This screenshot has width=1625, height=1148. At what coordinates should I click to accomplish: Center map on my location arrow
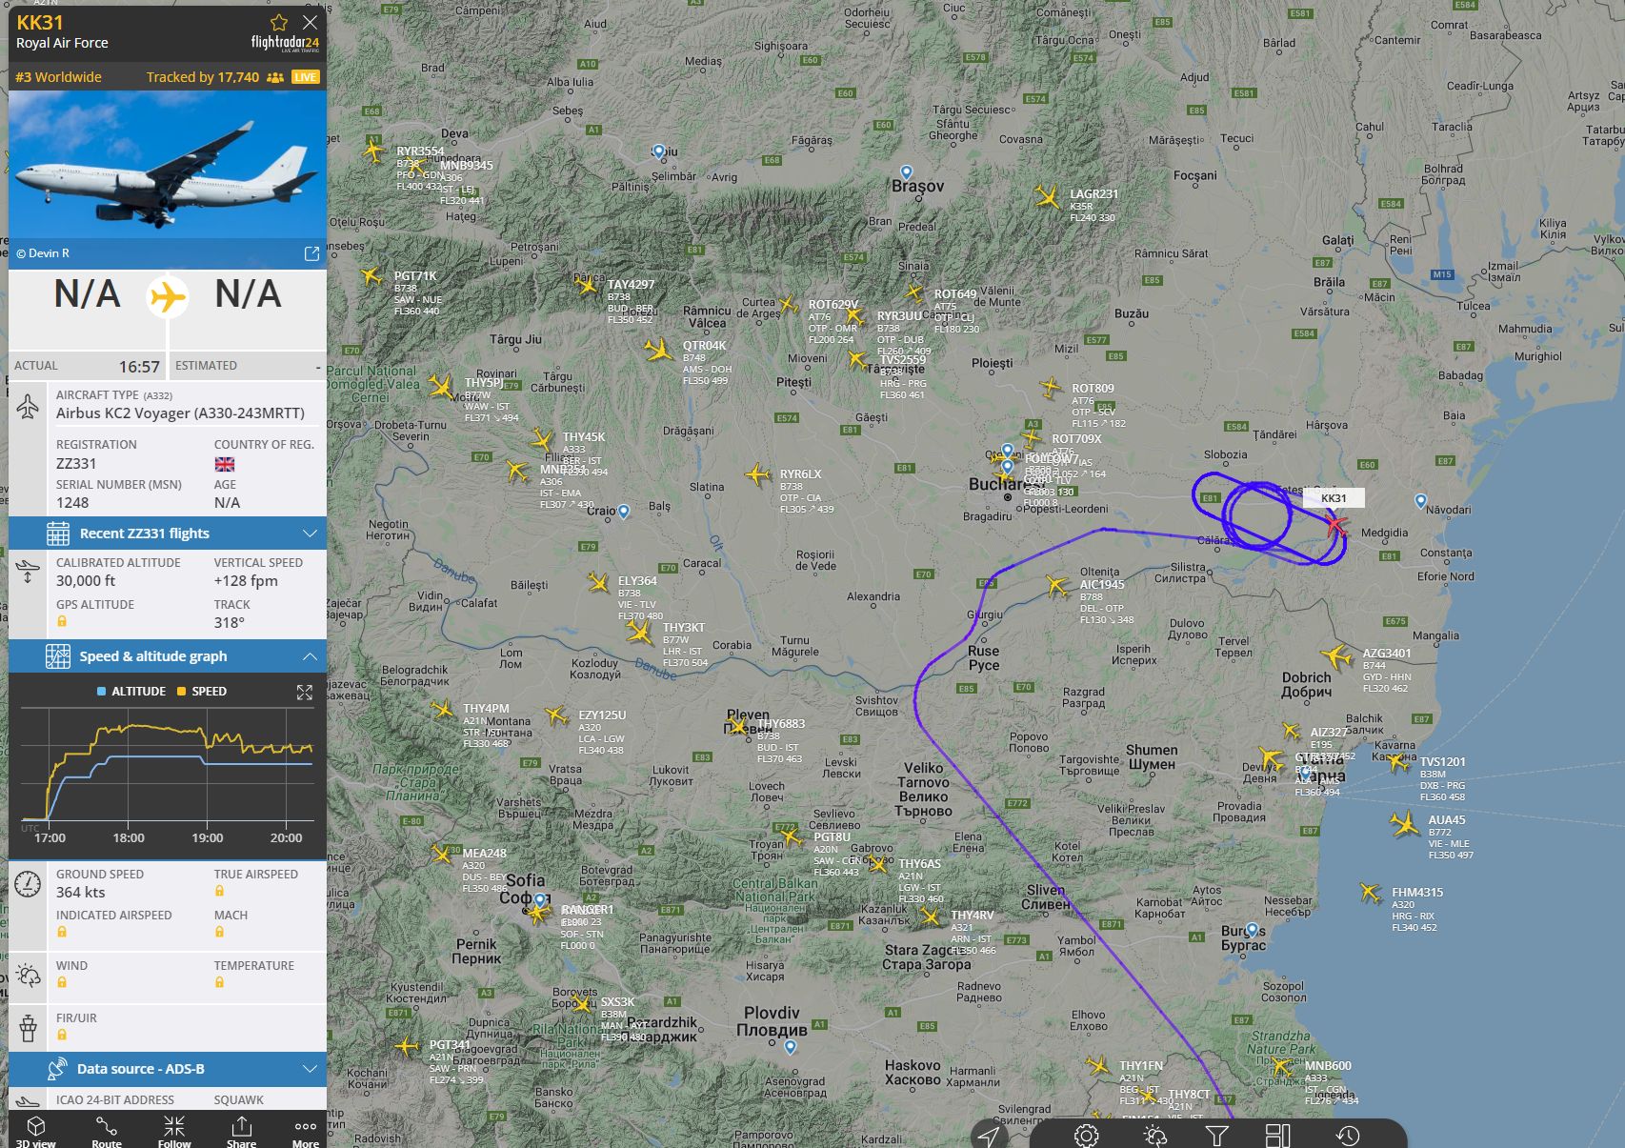pyautogui.click(x=989, y=1136)
